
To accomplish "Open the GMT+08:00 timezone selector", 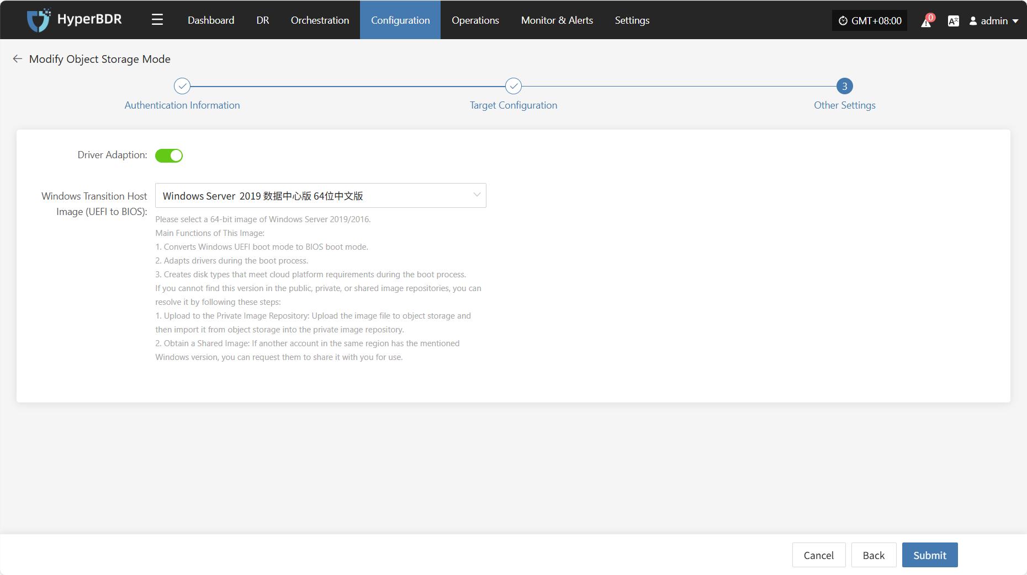I will click(x=870, y=21).
